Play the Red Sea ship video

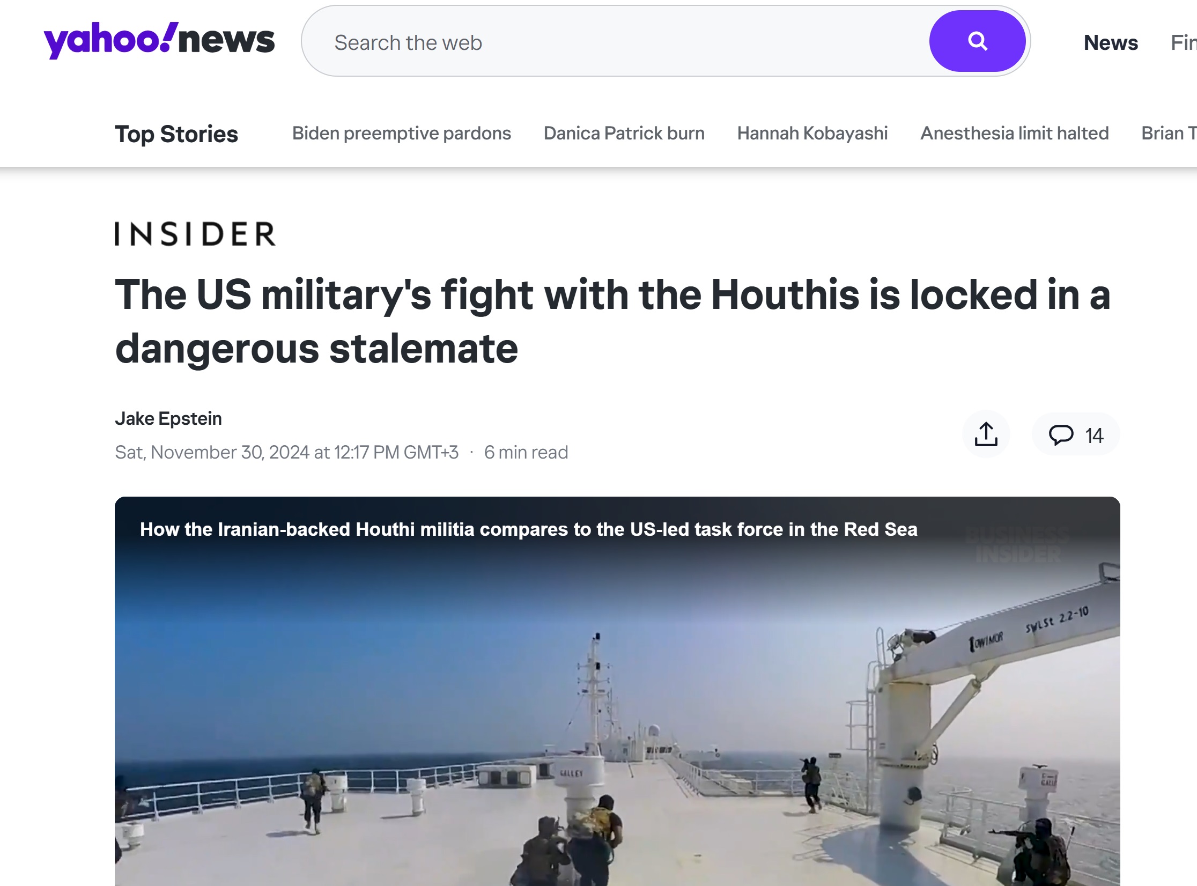pos(617,691)
